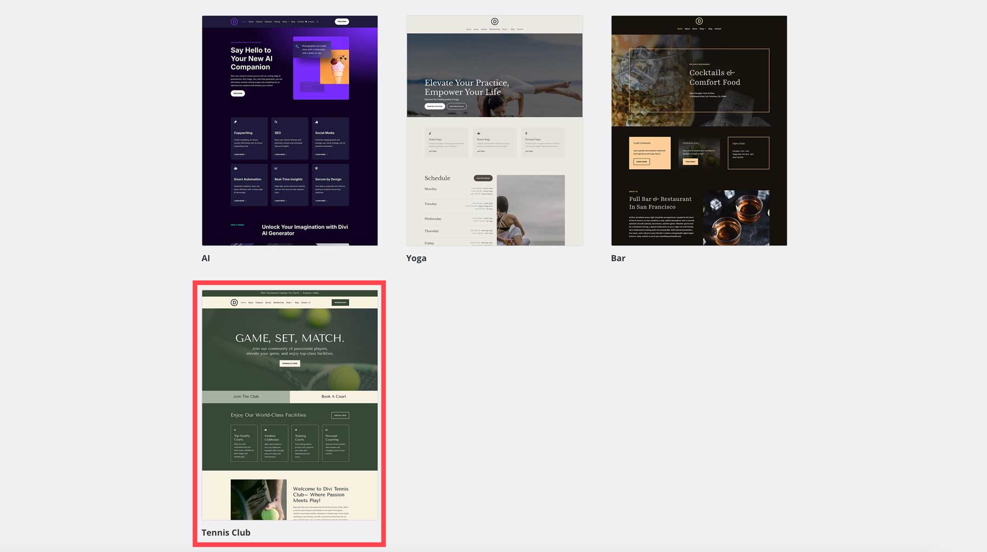Click the Divi logo in the Tennis Club header
The image size is (987, 552).
point(234,303)
